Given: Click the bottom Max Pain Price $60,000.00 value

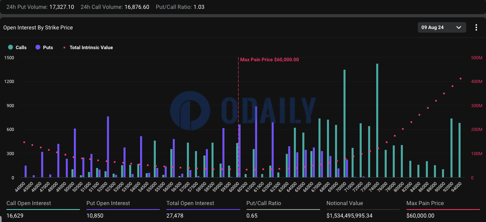Looking at the screenshot, I should (x=420, y=216).
